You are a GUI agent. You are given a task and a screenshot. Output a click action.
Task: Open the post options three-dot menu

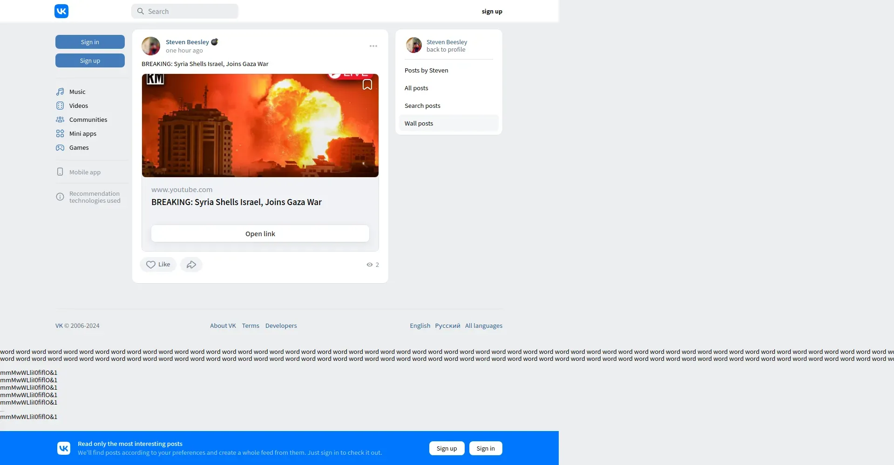coord(373,46)
